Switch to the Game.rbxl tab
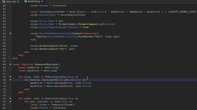Viewport: 197px width, 110px height. (x=11, y=2)
